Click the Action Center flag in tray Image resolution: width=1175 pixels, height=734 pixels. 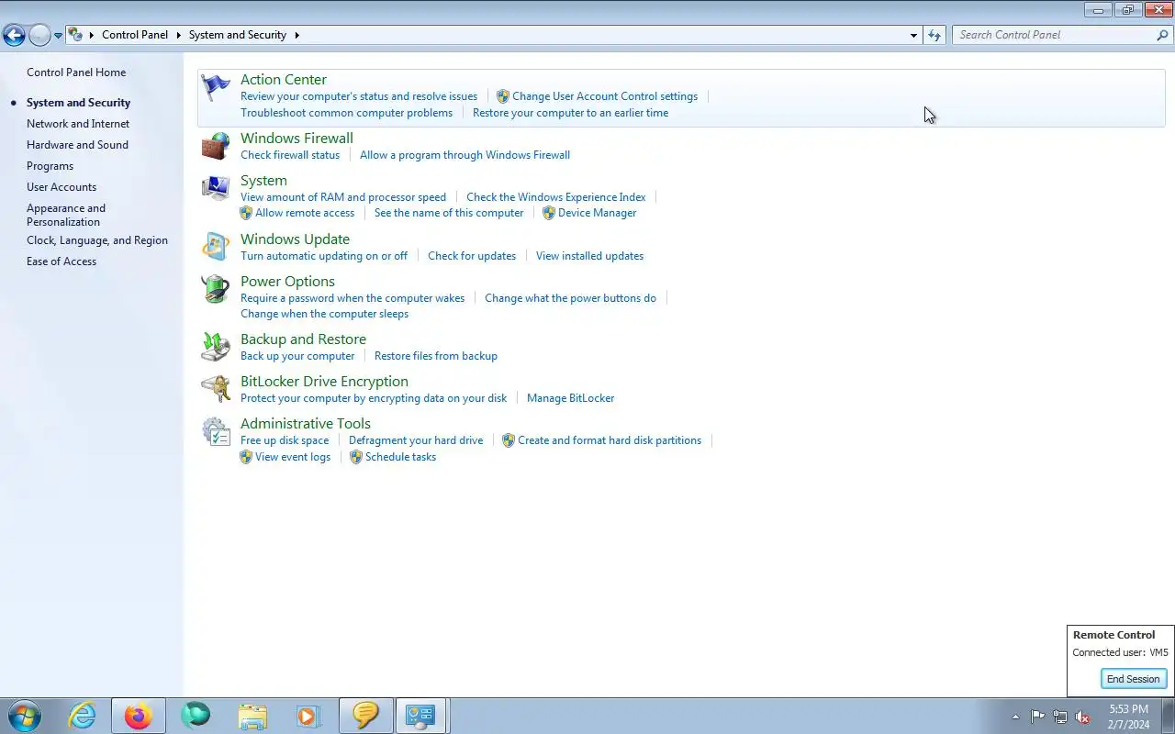[1037, 717]
